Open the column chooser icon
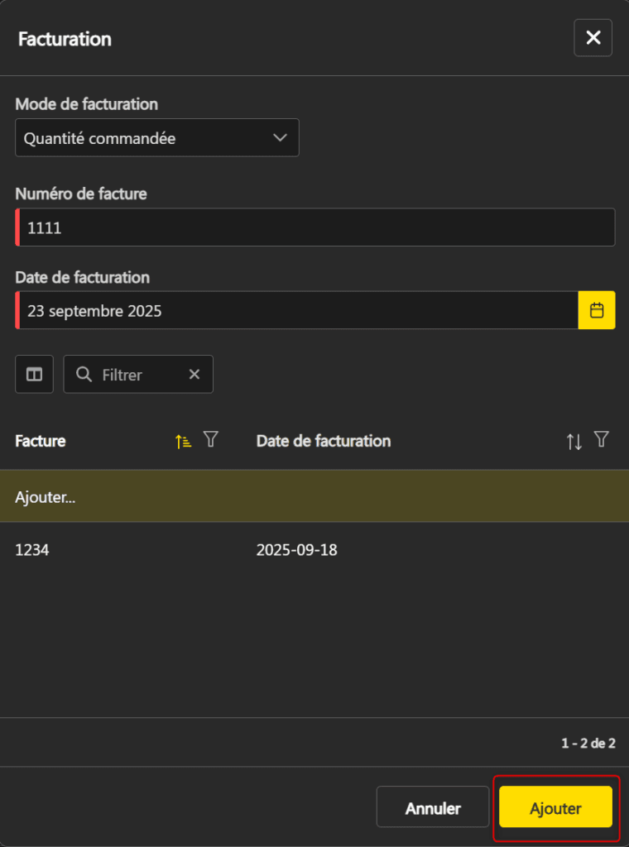The width and height of the screenshot is (629, 847). tap(34, 375)
